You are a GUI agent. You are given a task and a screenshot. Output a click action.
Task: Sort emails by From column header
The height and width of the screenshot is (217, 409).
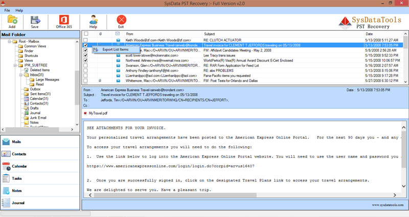point(163,34)
